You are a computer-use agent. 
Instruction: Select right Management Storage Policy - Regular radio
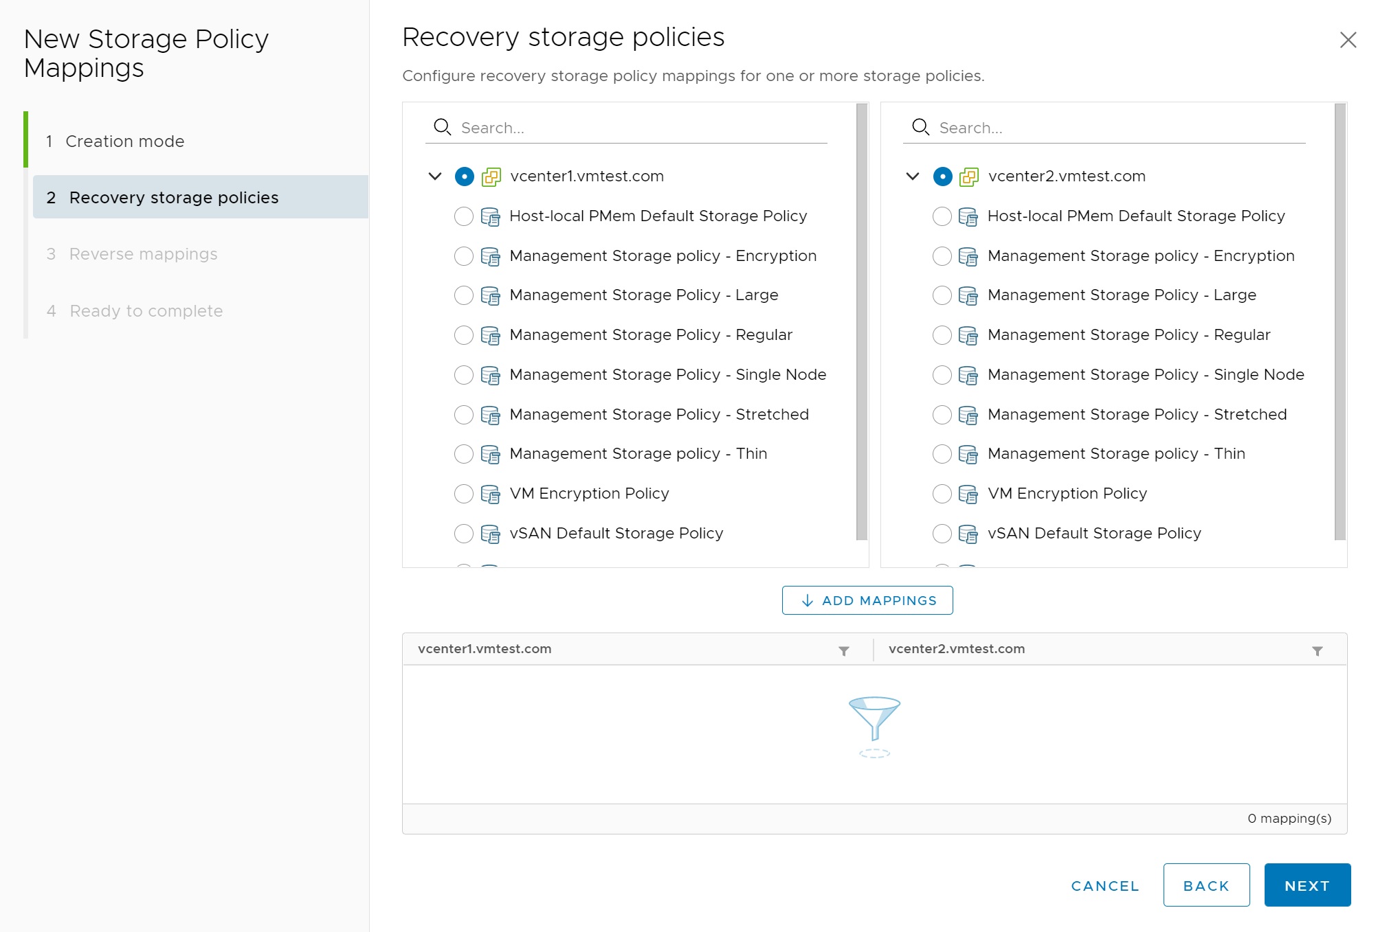pyautogui.click(x=942, y=335)
